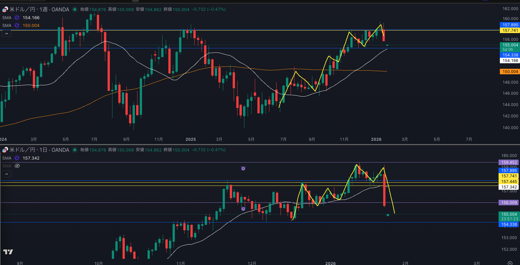The width and height of the screenshot is (520, 265).
Task: Show the hidden SMA via crossed-eye icon
Action: (17, 166)
